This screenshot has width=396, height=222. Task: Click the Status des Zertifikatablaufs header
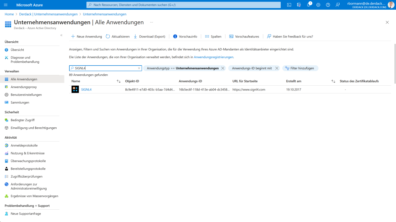pos(359,81)
